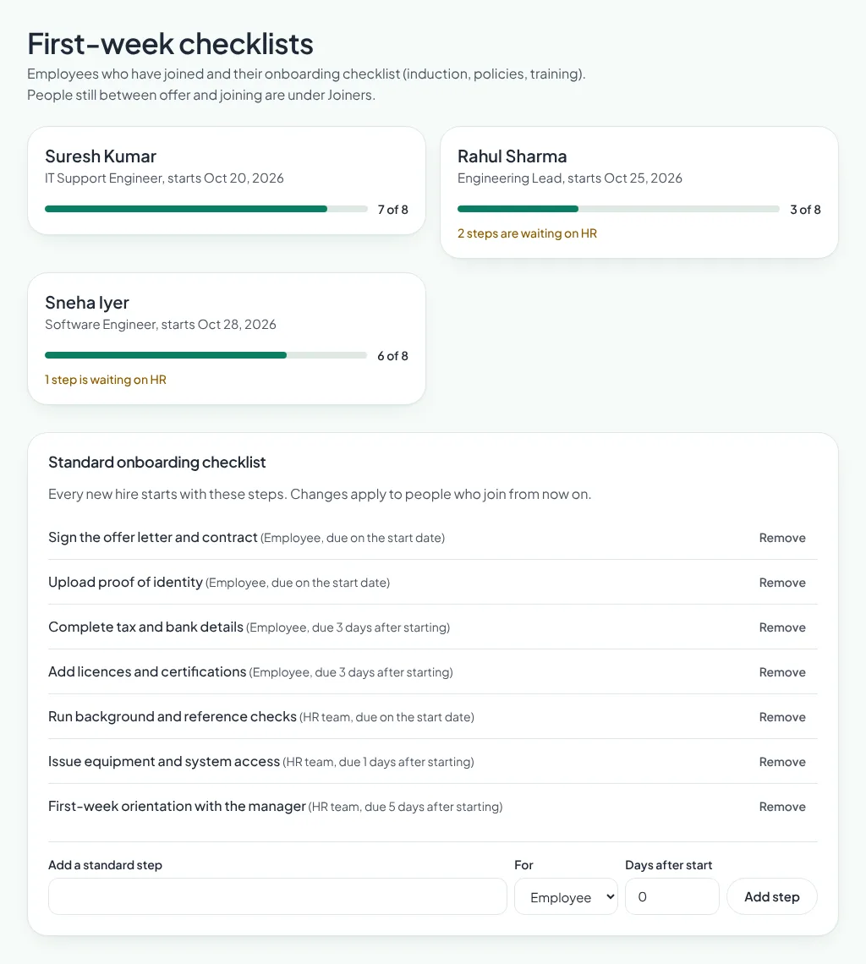Click '2 steps are waiting on HR' text
The image size is (866, 964).
pos(527,233)
